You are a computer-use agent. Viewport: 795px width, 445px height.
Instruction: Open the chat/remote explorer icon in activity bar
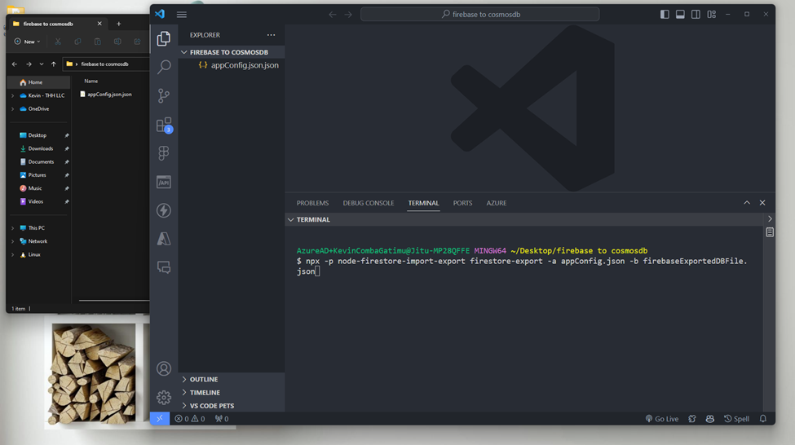163,267
